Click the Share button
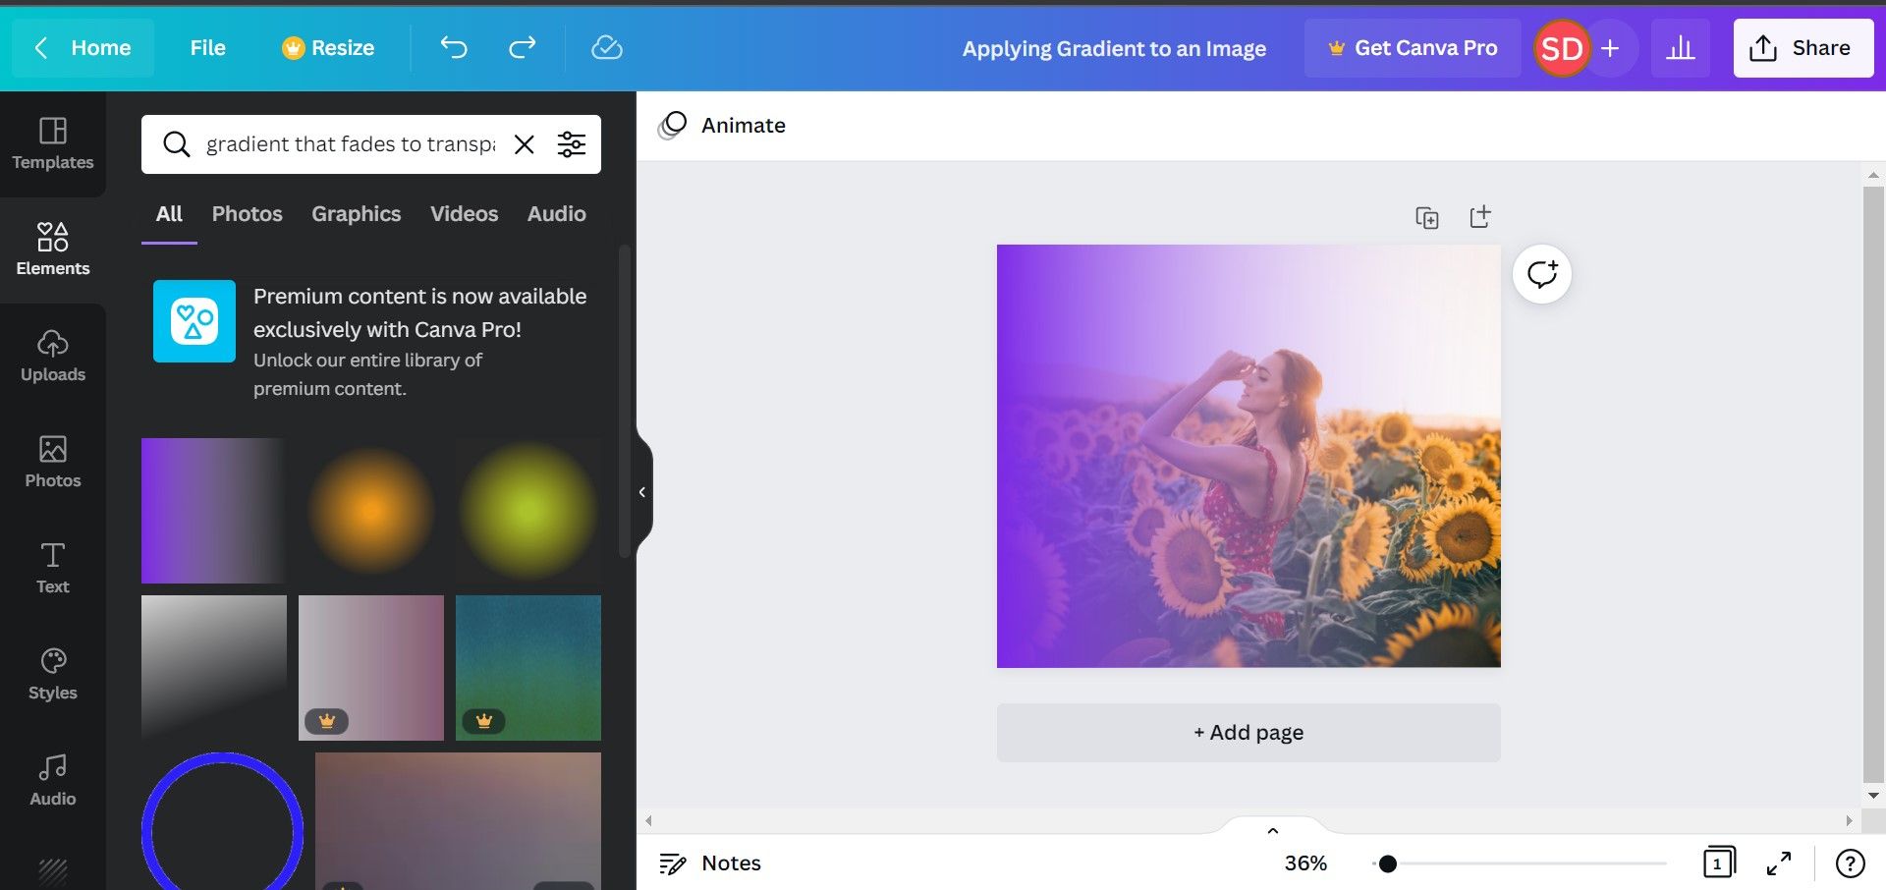Screen dimensions: 1886x890 (1803, 48)
